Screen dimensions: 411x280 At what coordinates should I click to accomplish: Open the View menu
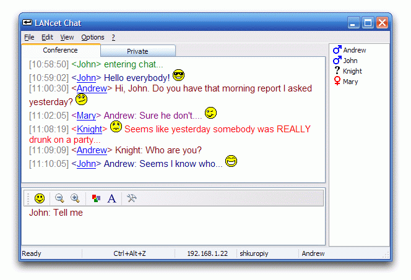tap(67, 37)
